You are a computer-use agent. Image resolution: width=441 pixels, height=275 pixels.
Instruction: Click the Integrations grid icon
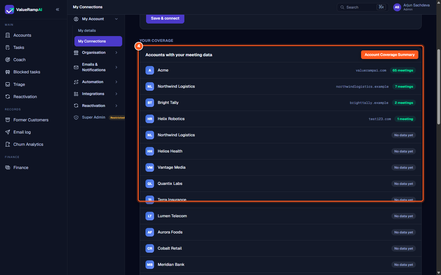[x=76, y=94]
